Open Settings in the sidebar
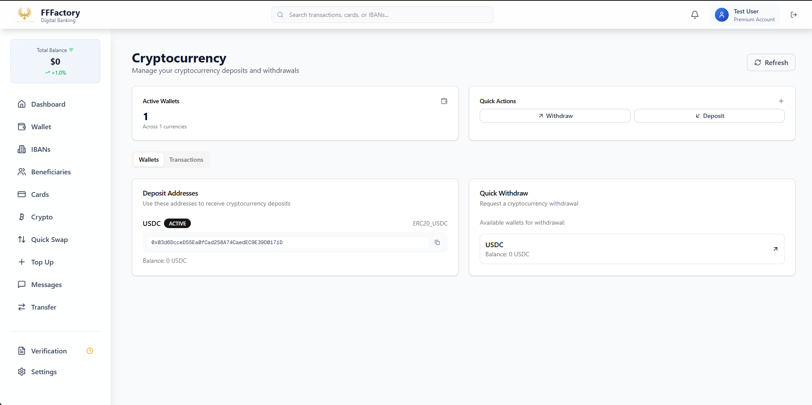812x405 pixels. (44, 372)
